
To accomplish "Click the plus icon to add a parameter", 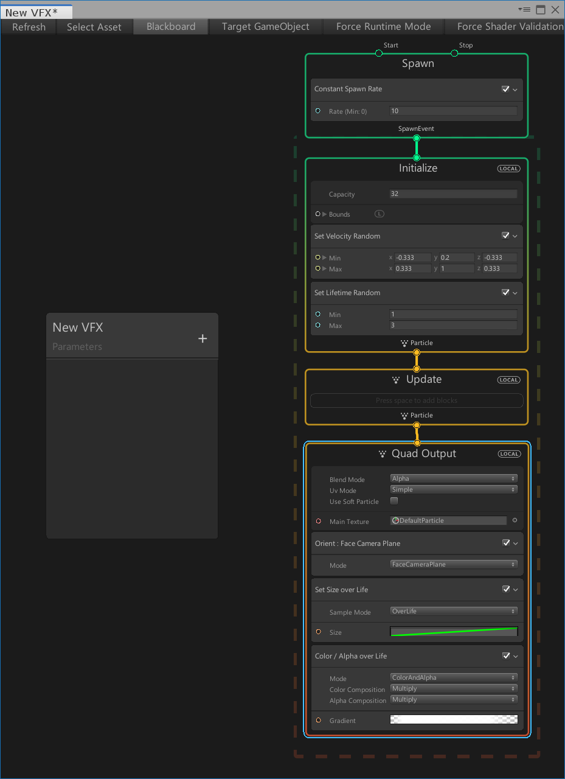I will (x=203, y=338).
